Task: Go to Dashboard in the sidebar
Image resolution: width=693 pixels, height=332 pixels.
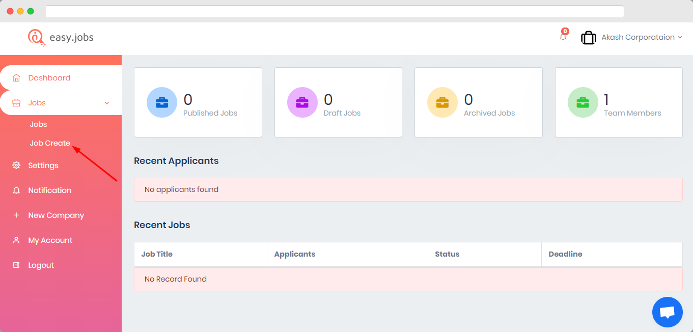Action: (x=49, y=78)
